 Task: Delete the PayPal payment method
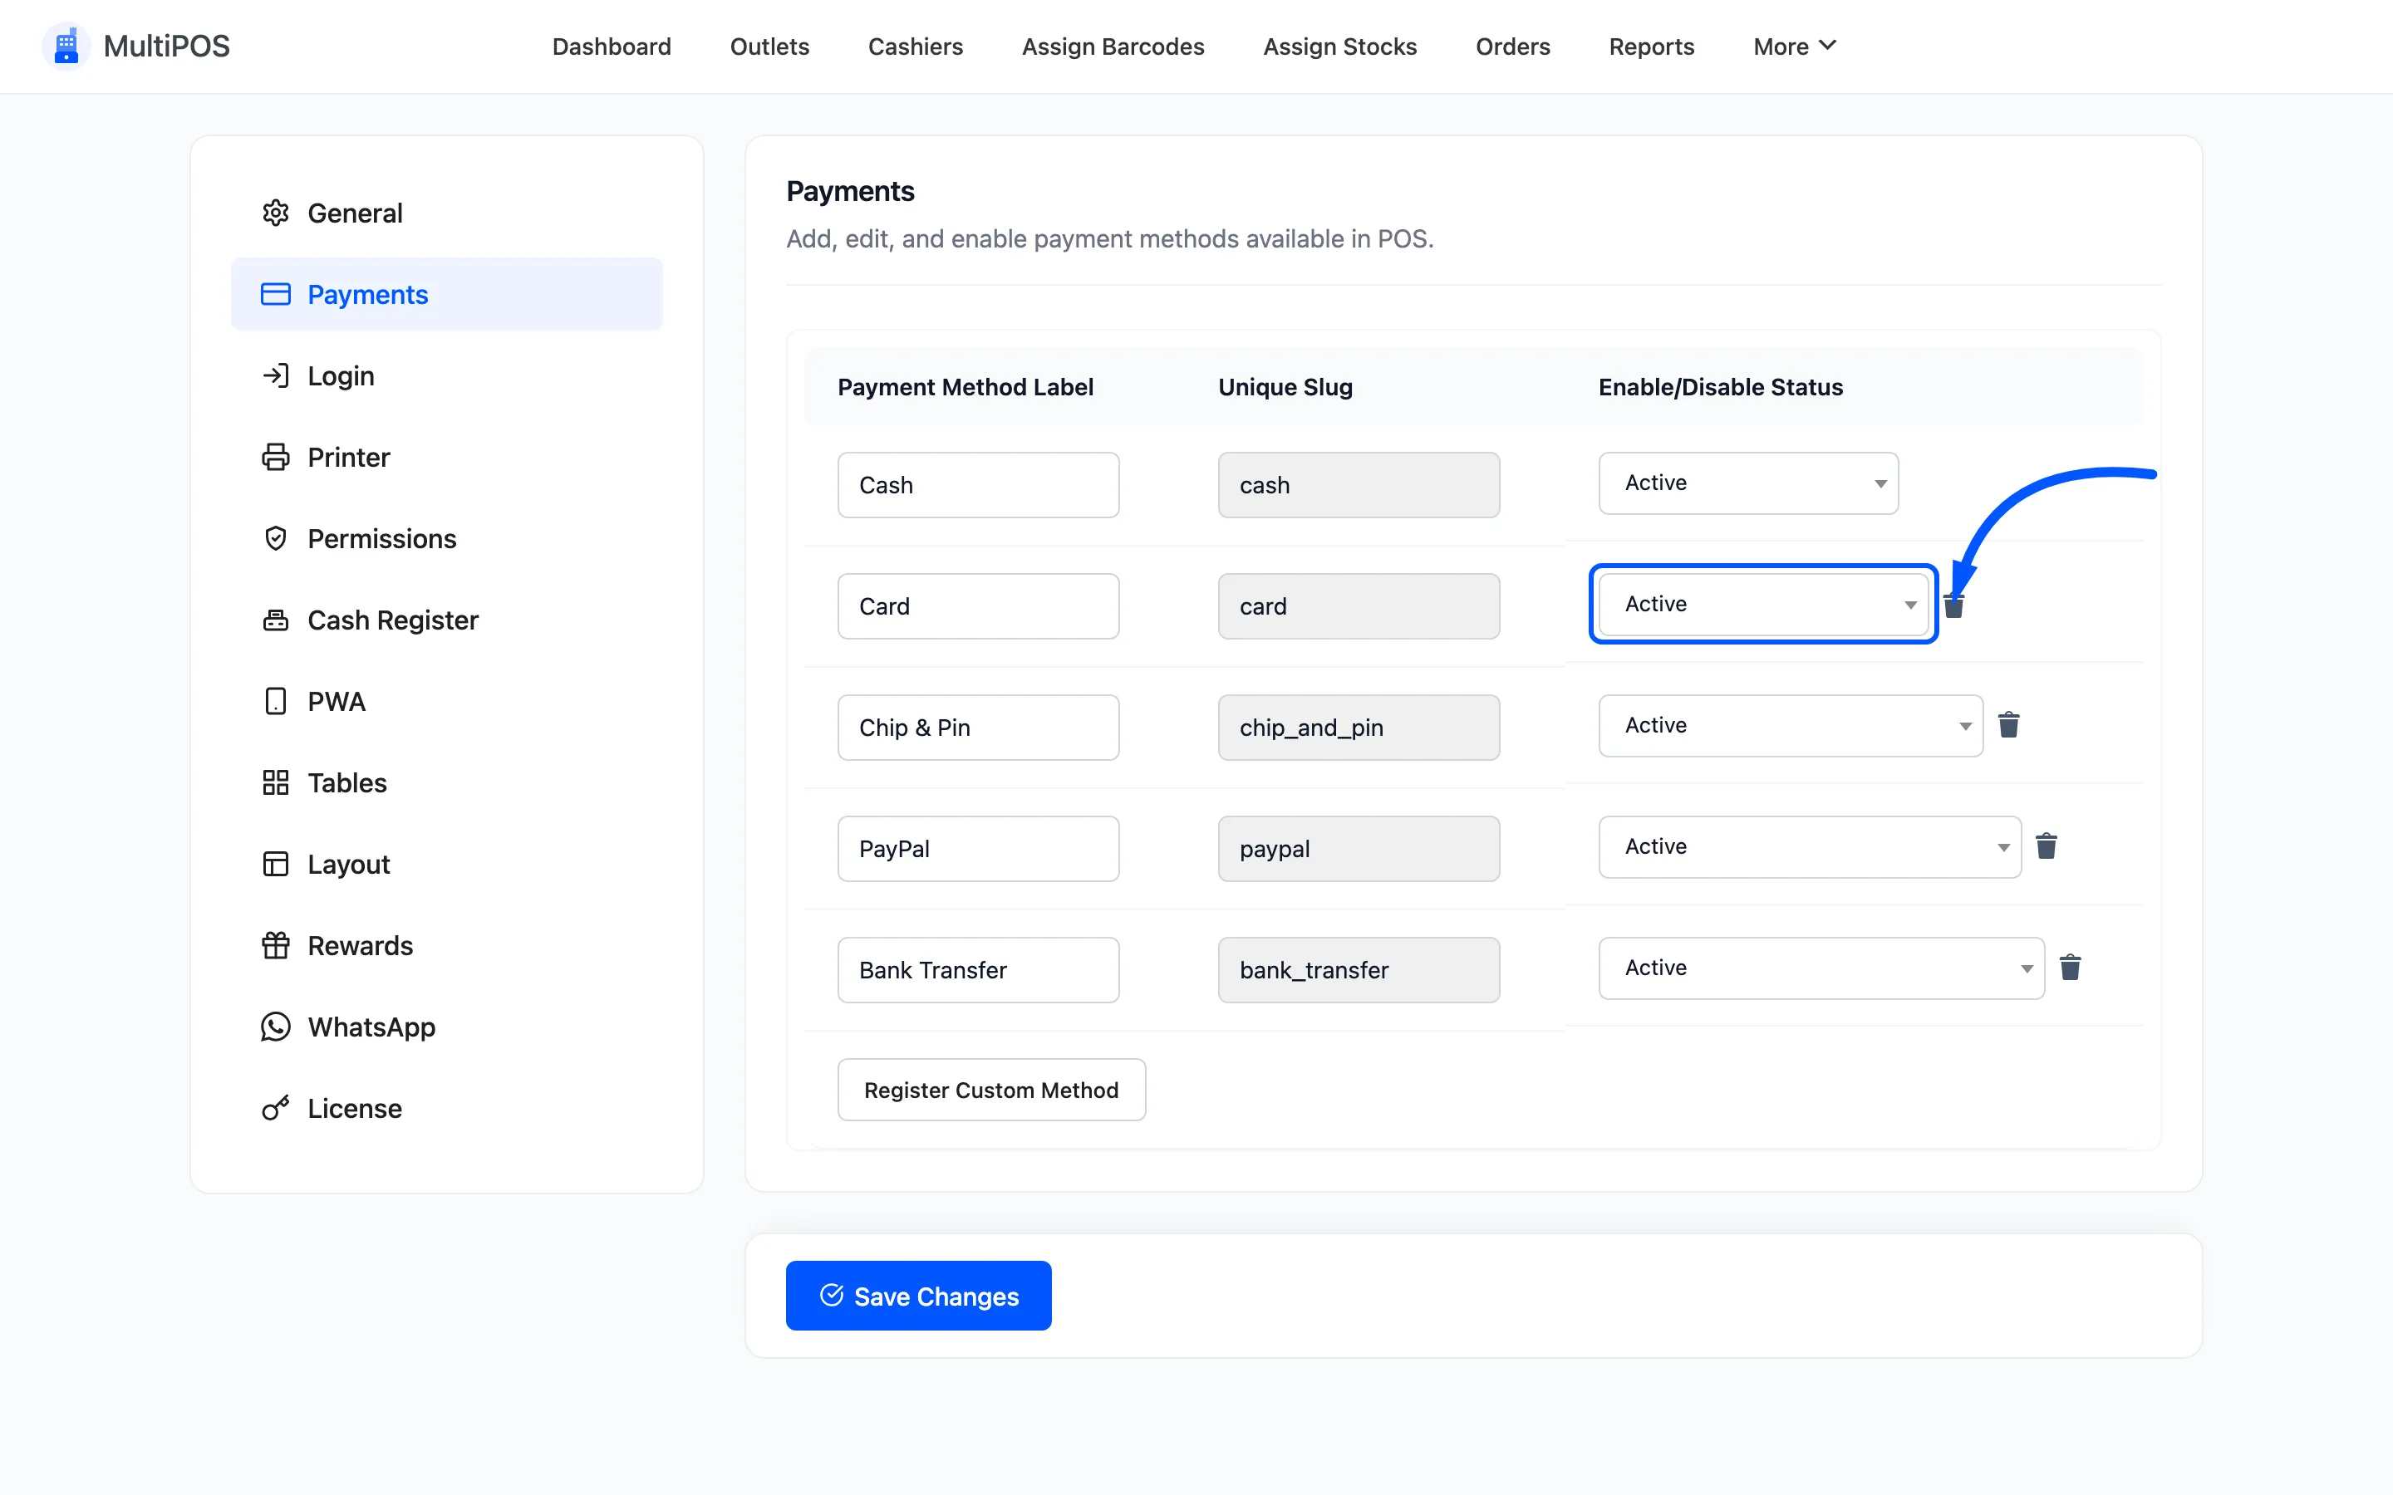[x=2046, y=846]
